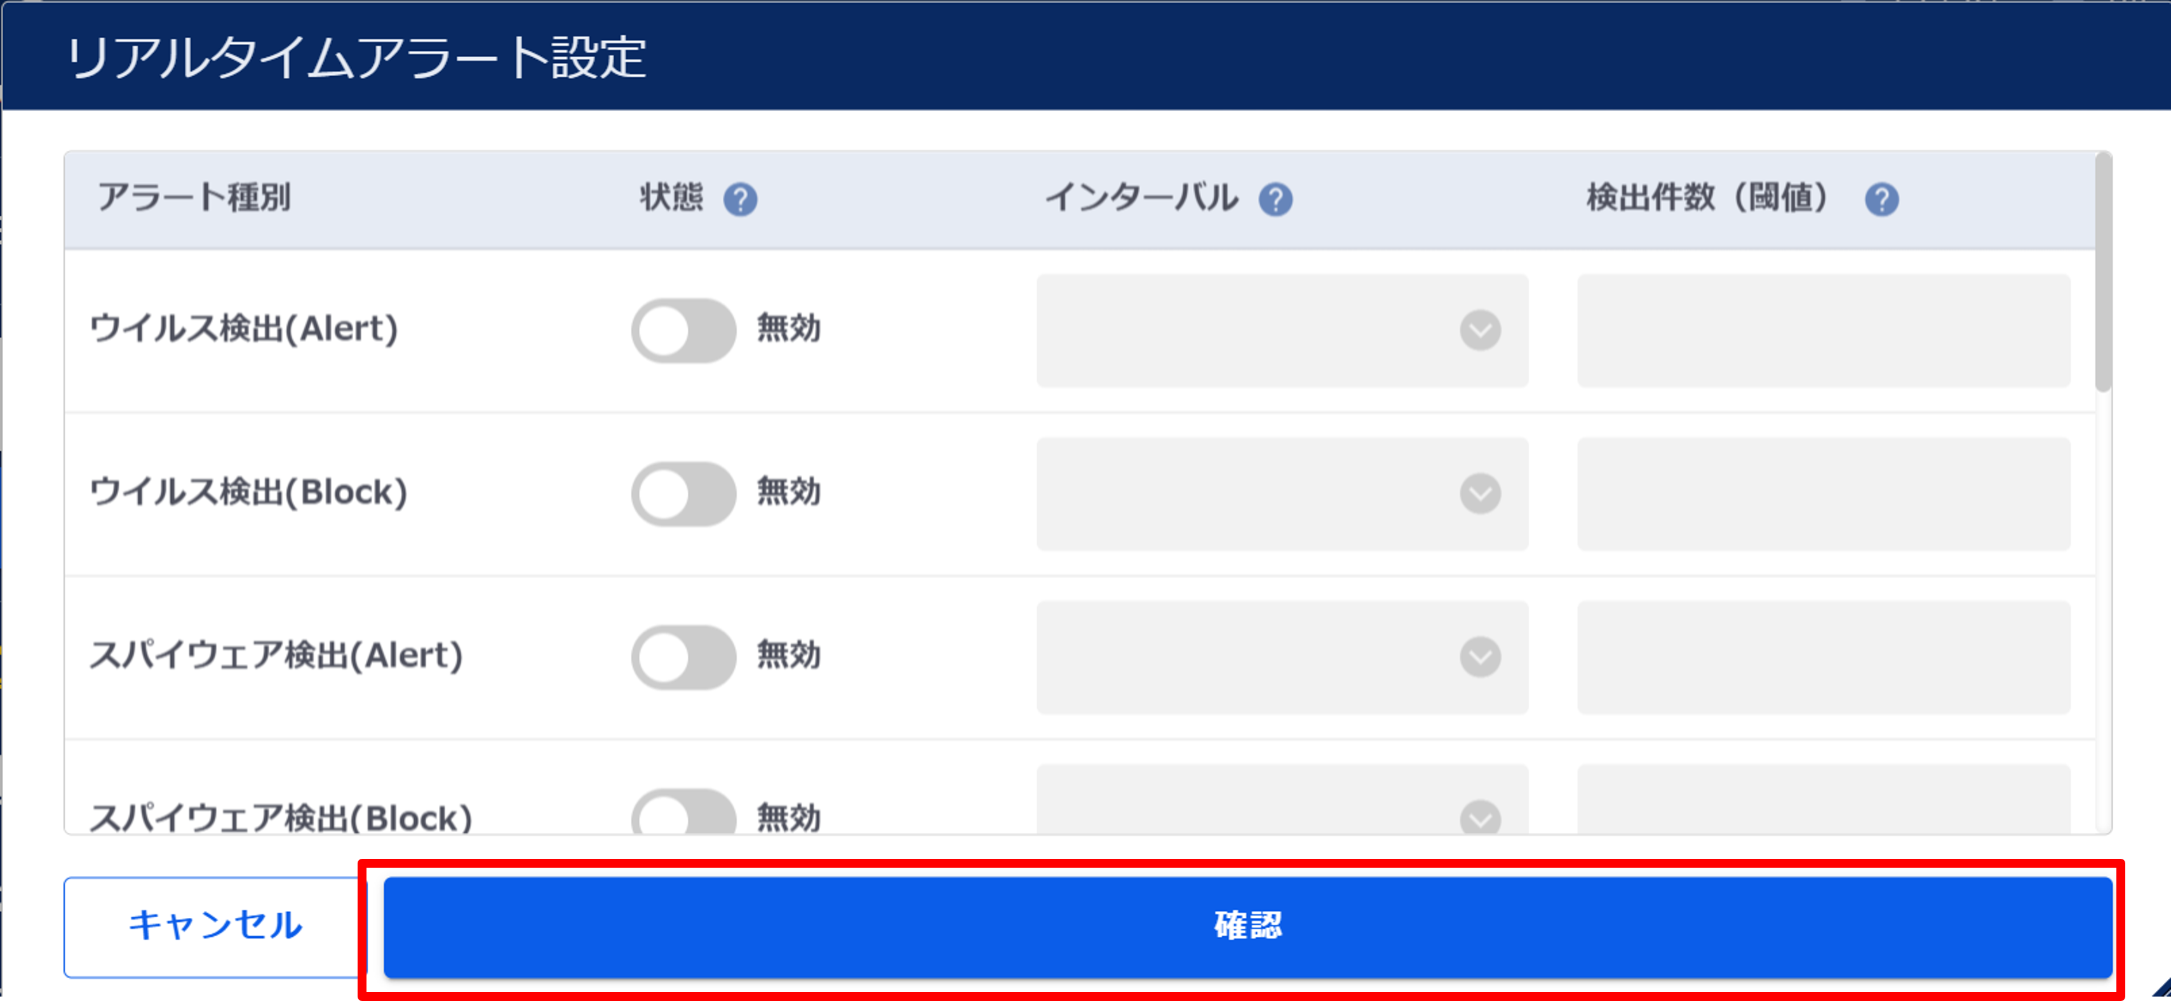Click the chevron icon in ウイルス検出(Block) interval

point(1480,493)
